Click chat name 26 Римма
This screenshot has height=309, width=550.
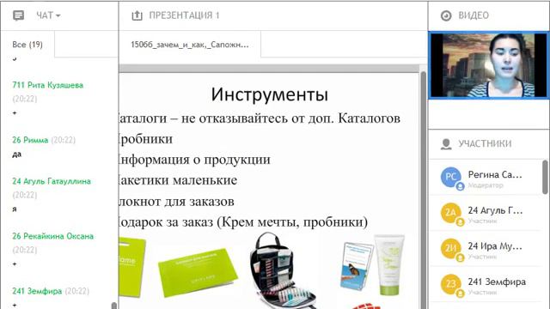(30, 140)
